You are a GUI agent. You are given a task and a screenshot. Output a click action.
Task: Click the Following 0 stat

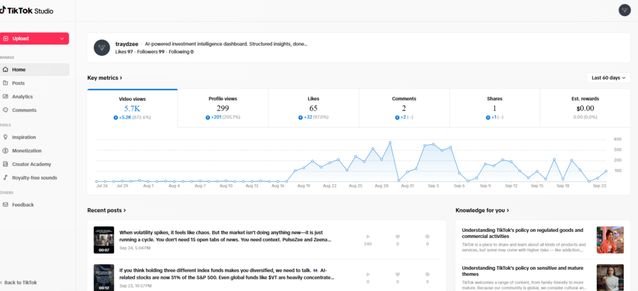coord(181,52)
